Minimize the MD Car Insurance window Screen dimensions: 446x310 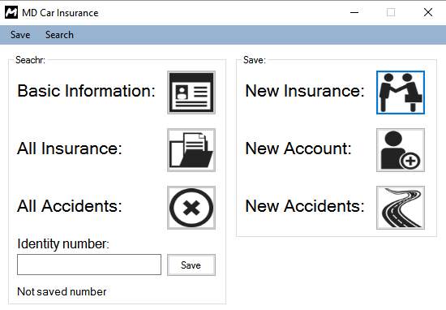click(x=354, y=12)
